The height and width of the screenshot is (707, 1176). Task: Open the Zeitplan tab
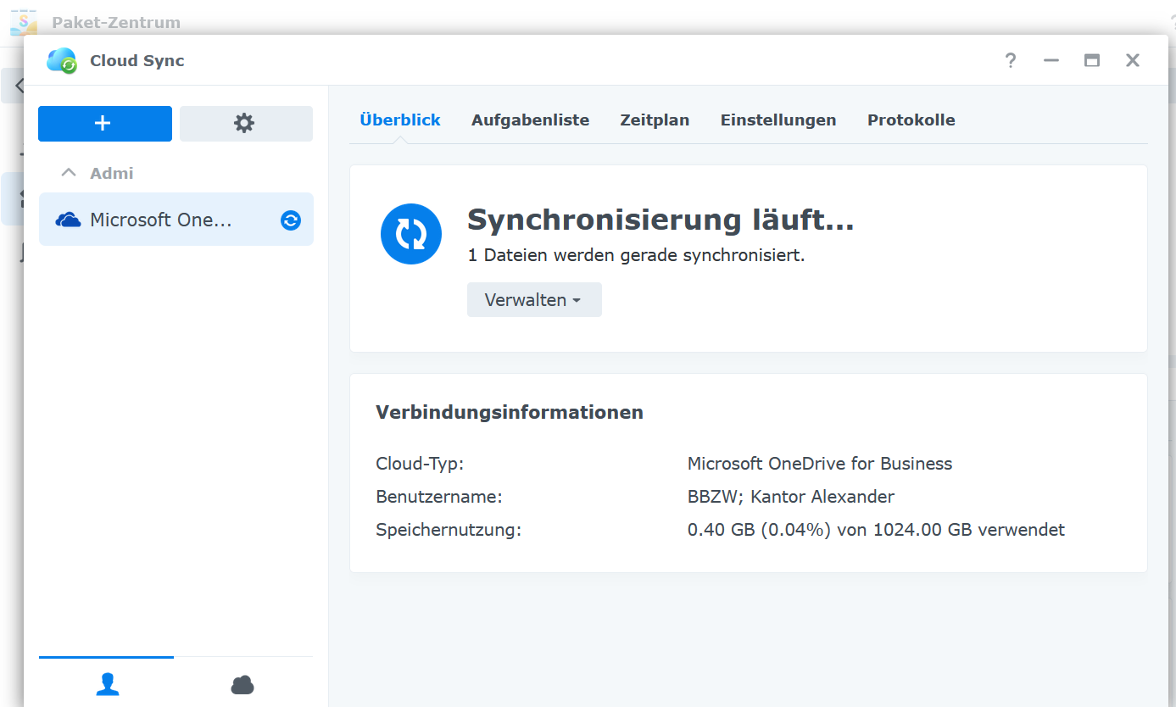pos(655,120)
